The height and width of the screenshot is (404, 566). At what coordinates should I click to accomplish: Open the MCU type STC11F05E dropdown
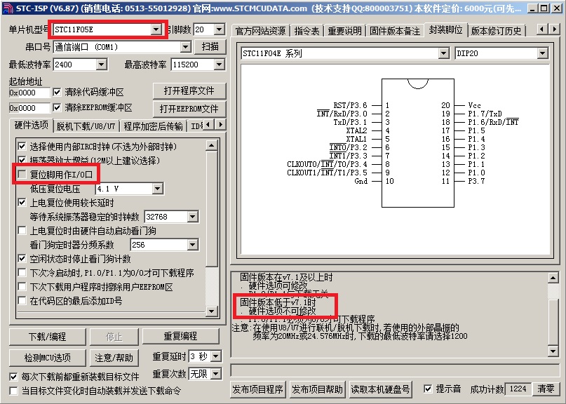point(156,29)
